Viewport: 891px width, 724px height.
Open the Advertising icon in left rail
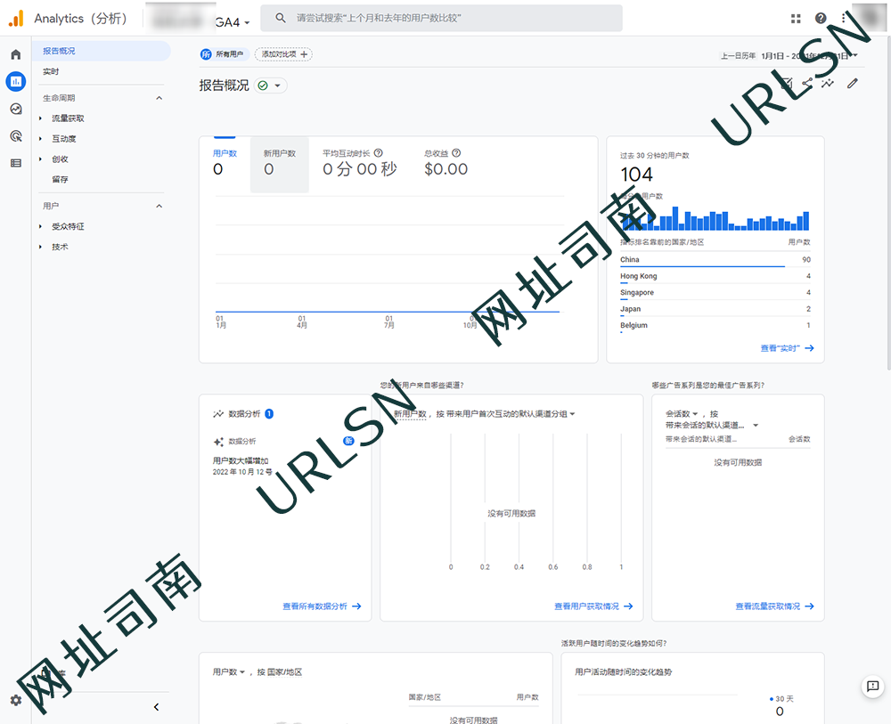point(15,136)
